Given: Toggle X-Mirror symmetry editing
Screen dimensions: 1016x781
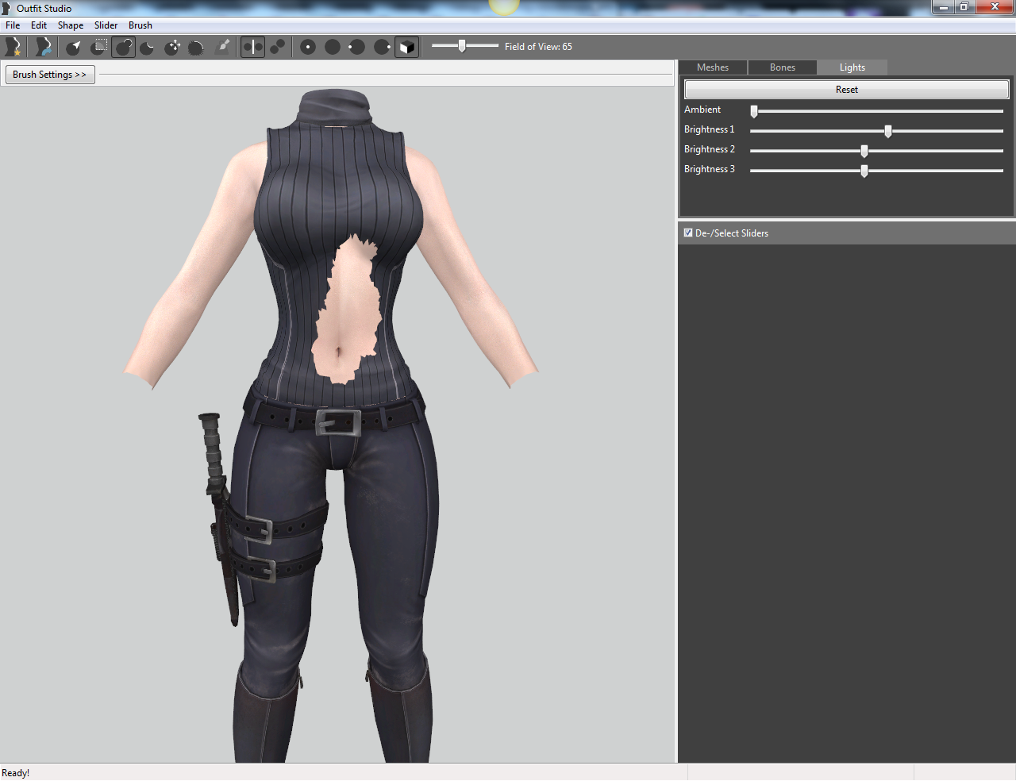Looking at the screenshot, I should click(252, 47).
